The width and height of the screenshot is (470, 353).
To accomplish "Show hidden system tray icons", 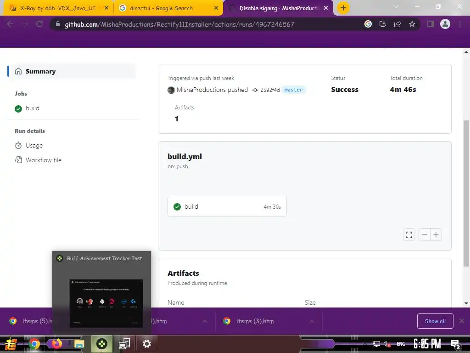I will [x=365, y=344].
